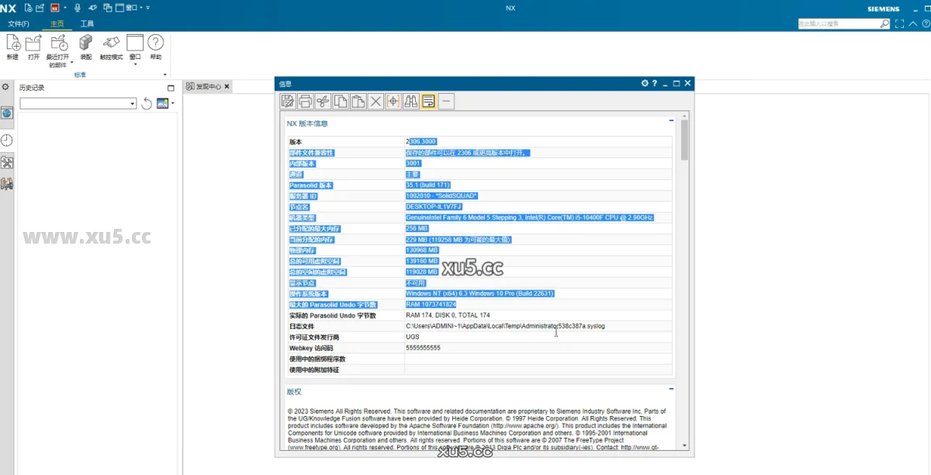Click the scissors cut icon in 信息 toolbar

click(x=323, y=101)
